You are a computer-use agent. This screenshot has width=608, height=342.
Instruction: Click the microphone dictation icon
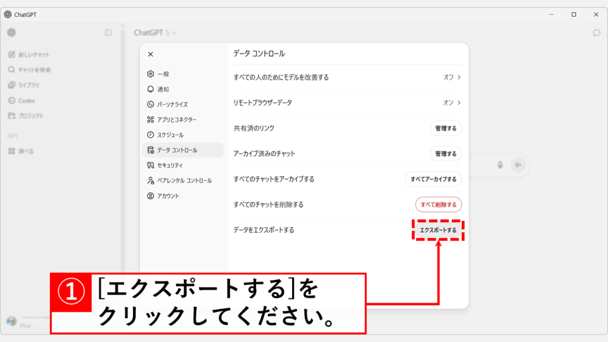(x=501, y=165)
